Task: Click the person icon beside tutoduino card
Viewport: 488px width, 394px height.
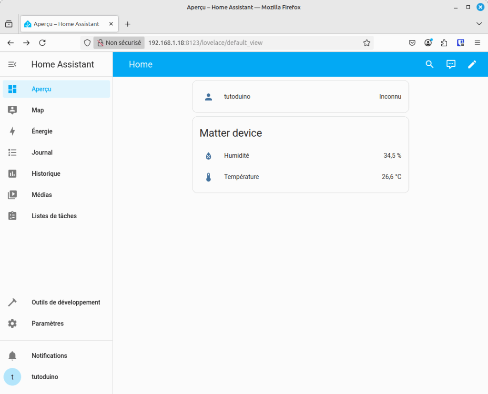Action: [209, 97]
